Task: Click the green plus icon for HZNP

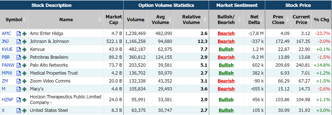Action: tap(24, 100)
